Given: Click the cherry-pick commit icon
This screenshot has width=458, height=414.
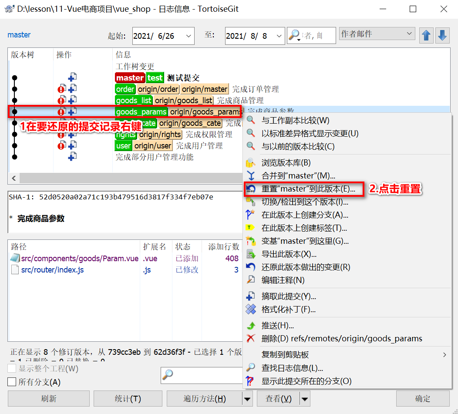Looking at the screenshot, I should point(251,296).
